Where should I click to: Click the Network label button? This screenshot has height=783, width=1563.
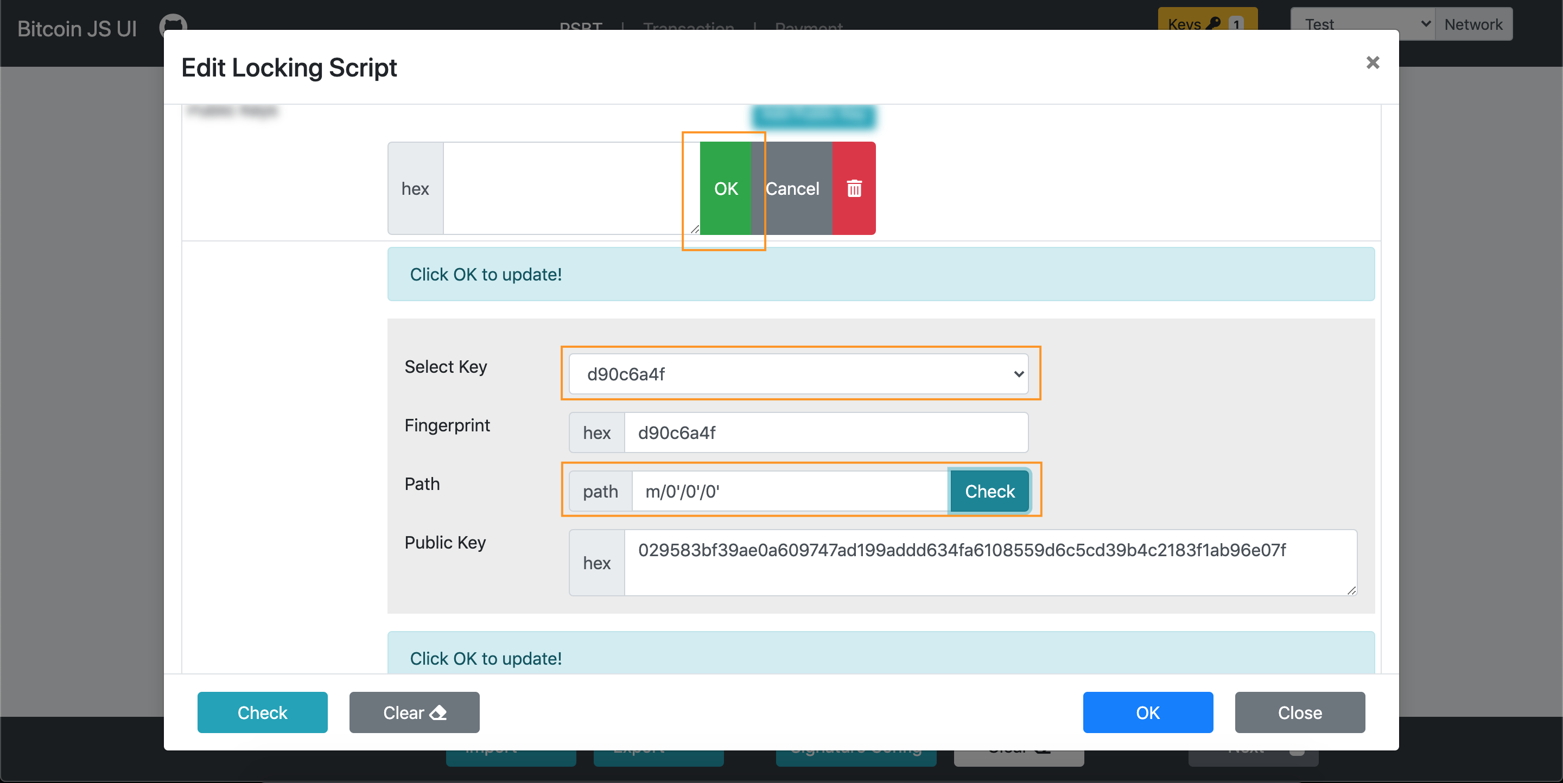(1473, 24)
